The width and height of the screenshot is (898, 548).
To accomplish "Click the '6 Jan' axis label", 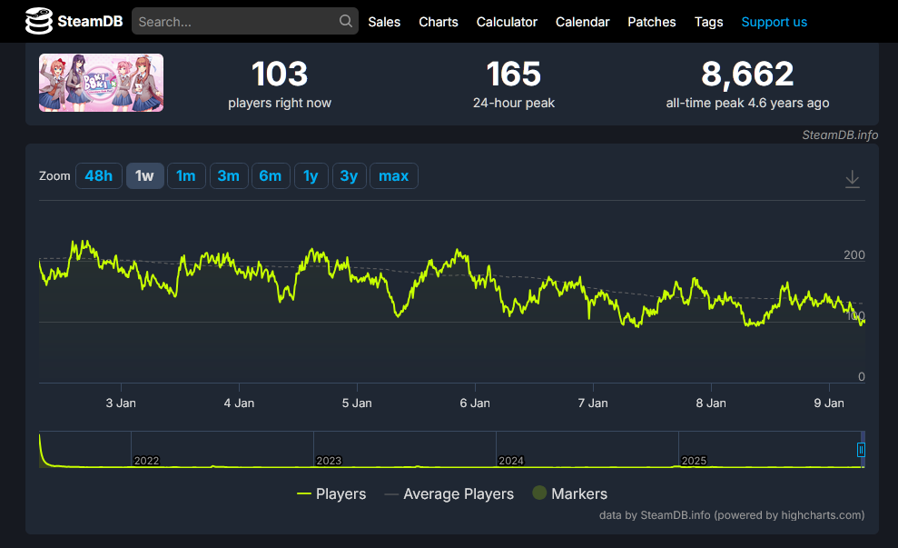I will pyautogui.click(x=475, y=403).
